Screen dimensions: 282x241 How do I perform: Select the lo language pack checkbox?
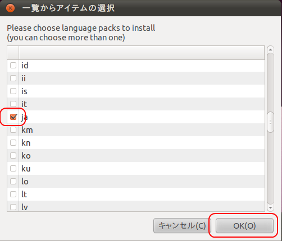coord(13,182)
